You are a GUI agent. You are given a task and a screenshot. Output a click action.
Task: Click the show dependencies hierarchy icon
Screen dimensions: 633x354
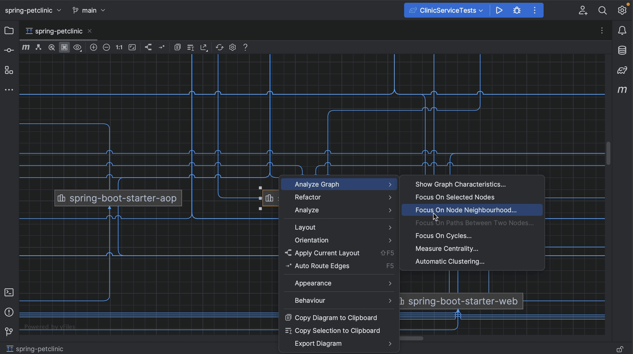pyautogui.click(x=38, y=47)
